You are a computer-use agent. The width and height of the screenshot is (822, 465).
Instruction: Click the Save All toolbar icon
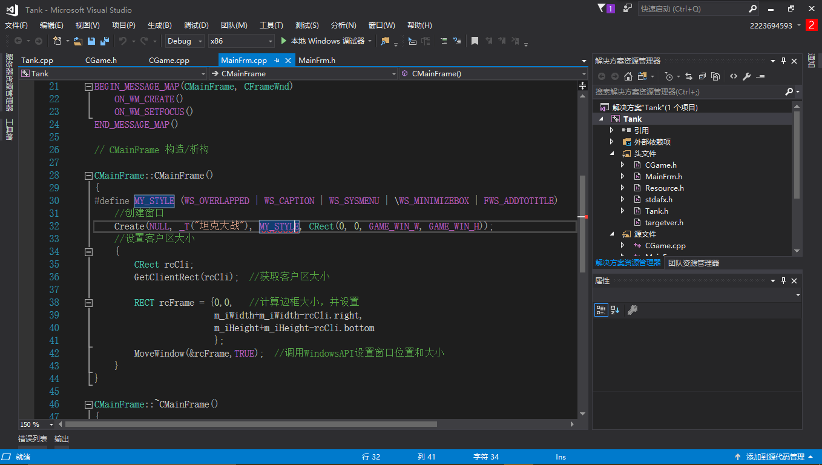105,41
